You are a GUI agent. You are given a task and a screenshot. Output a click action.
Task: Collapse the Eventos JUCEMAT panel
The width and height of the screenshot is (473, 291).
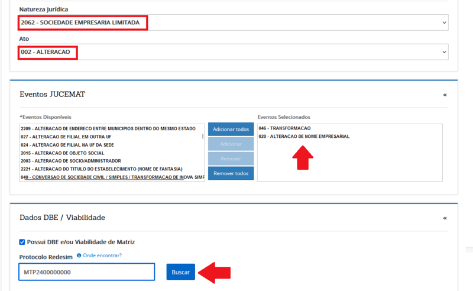pyautogui.click(x=445, y=95)
